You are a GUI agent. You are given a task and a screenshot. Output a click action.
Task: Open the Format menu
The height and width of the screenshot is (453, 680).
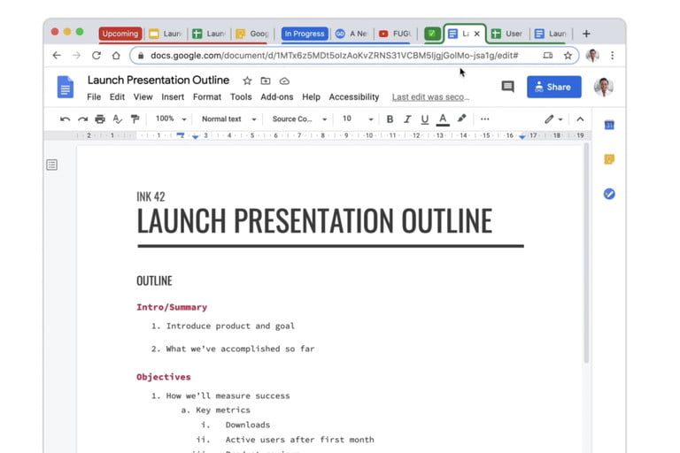207,97
